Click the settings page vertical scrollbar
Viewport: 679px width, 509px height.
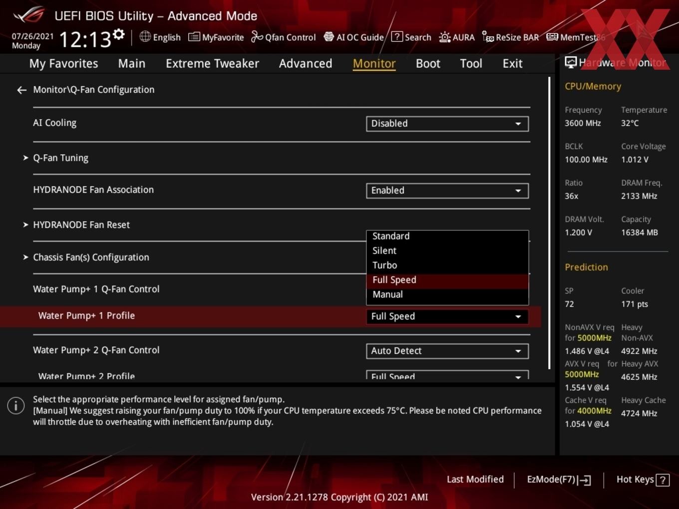pyautogui.click(x=549, y=223)
